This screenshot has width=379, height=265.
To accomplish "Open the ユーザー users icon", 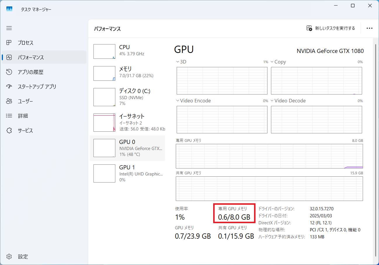I will [x=9, y=101].
